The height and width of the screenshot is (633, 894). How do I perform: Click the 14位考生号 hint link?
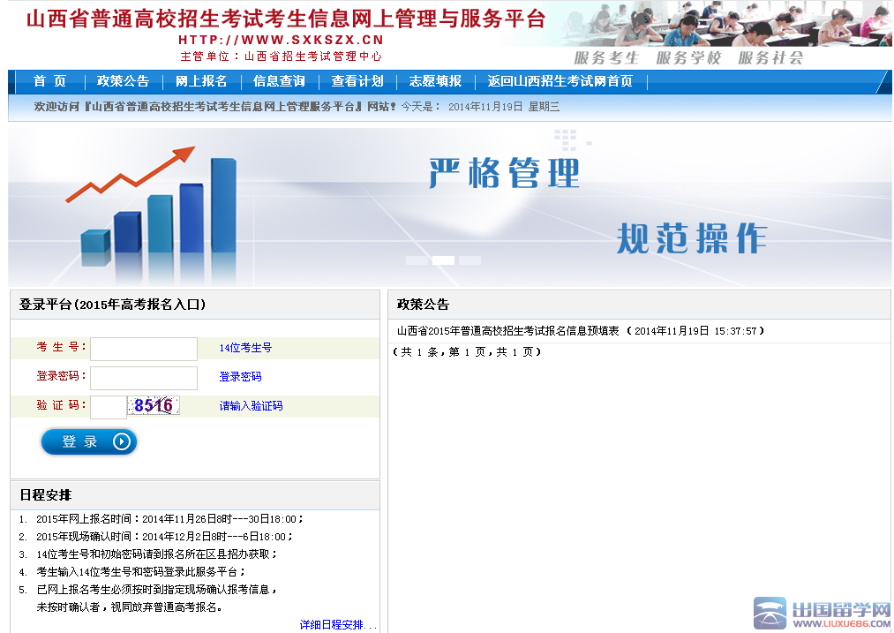245,348
